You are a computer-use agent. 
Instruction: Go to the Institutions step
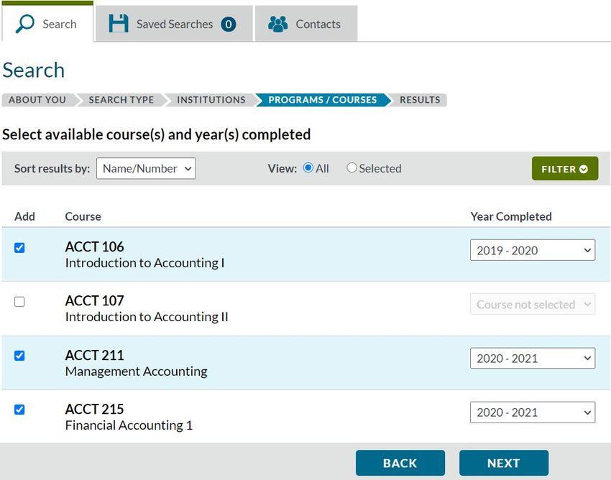211,100
